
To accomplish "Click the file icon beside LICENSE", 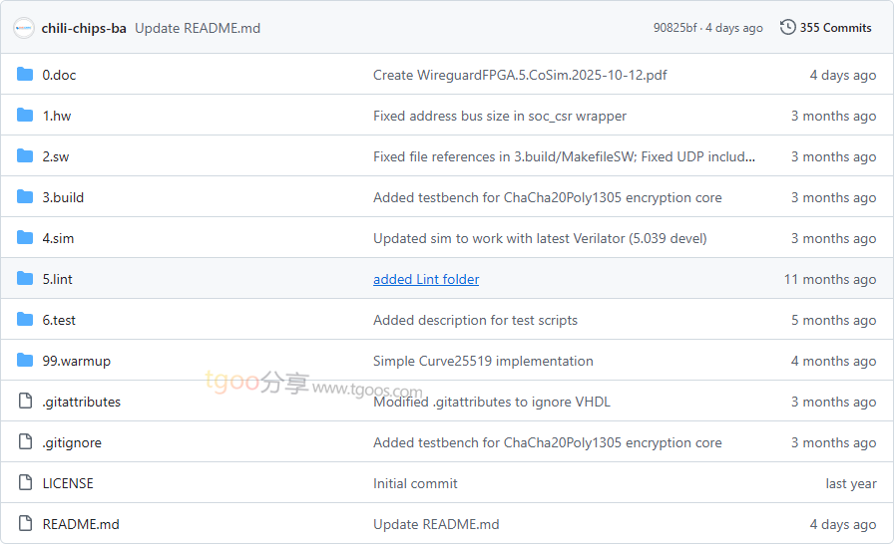I will [25, 483].
